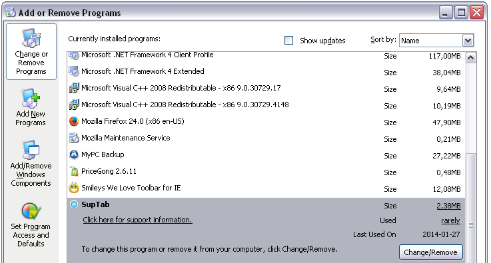Select Set Program Access and Defaults icon
The image size is (491, 263).
coord(31,210)
